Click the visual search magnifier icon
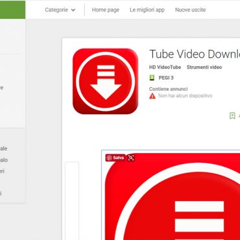 (131, 158)
